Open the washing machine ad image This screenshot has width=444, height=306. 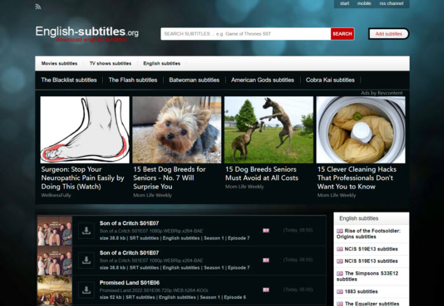tap(361, 130)
